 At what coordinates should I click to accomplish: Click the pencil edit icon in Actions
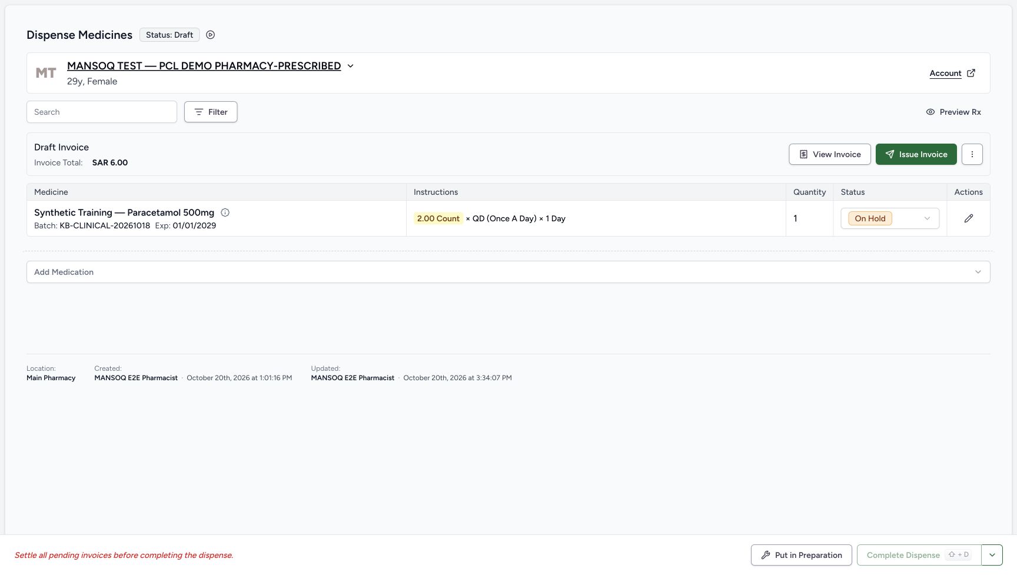(x=968, y=218)
